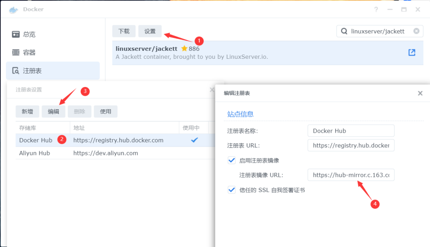
Task: Click the 注册表名称 Docker Hub field
Action: click(351, 131)
